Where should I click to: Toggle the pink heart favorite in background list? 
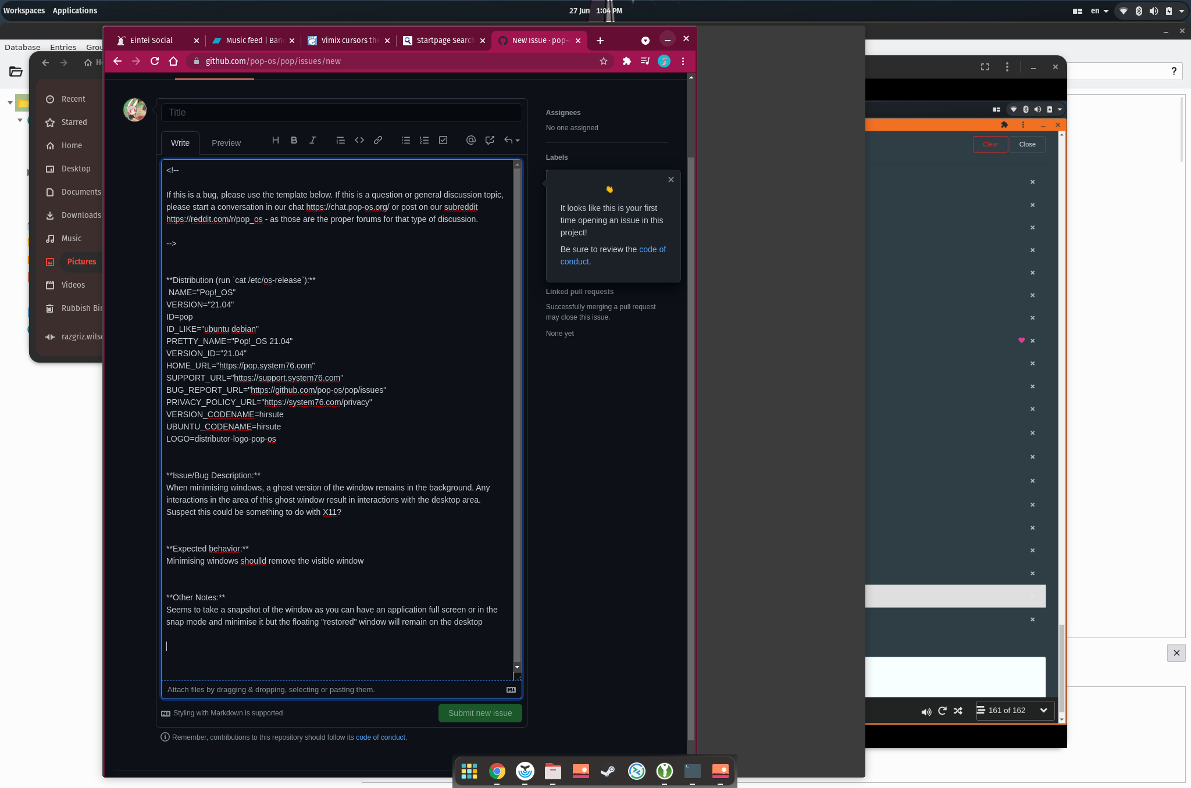pyautogui.click(x=1021, y=341)
